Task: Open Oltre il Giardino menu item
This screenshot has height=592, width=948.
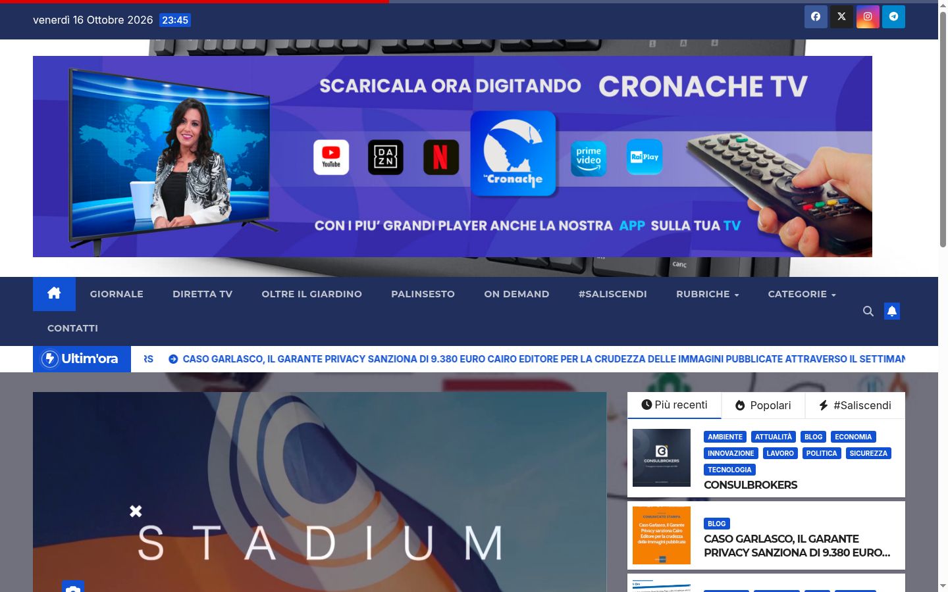Action: (x=312, y=294)
